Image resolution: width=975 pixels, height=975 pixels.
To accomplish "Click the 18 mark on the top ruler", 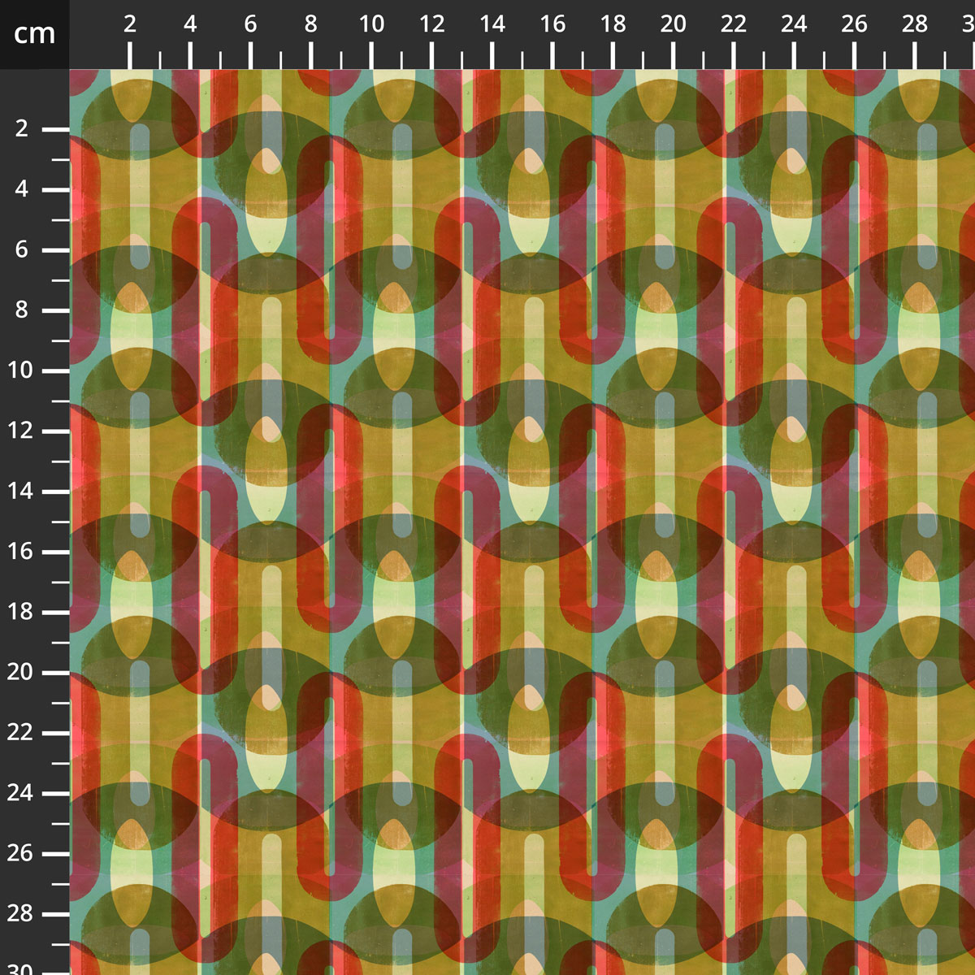I will tap(613, 24).
